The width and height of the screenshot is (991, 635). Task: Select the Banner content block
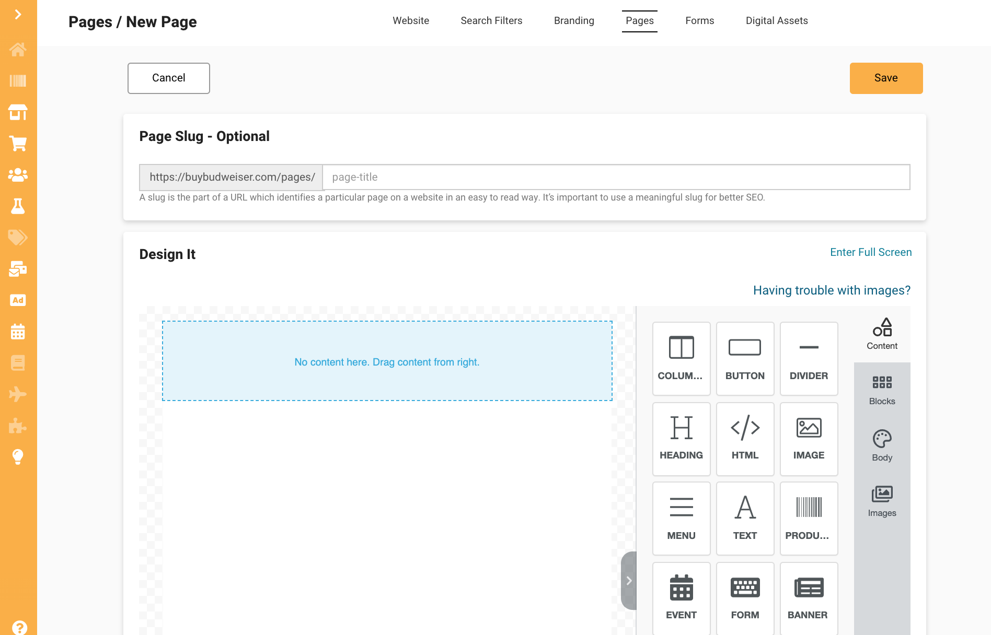coord(809,598)
